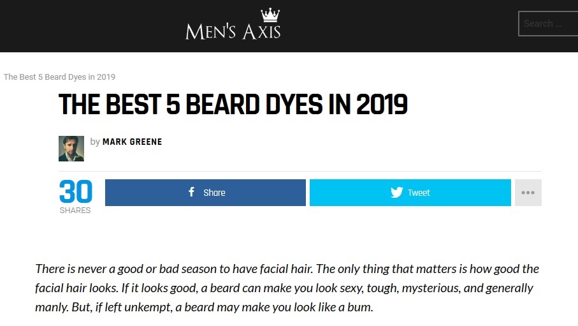Click the crown icon above Men's Axis
Screen dimensions: 578x326
point(270,15)
